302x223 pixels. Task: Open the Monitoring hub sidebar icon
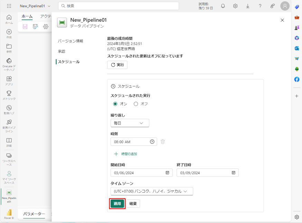9,110
